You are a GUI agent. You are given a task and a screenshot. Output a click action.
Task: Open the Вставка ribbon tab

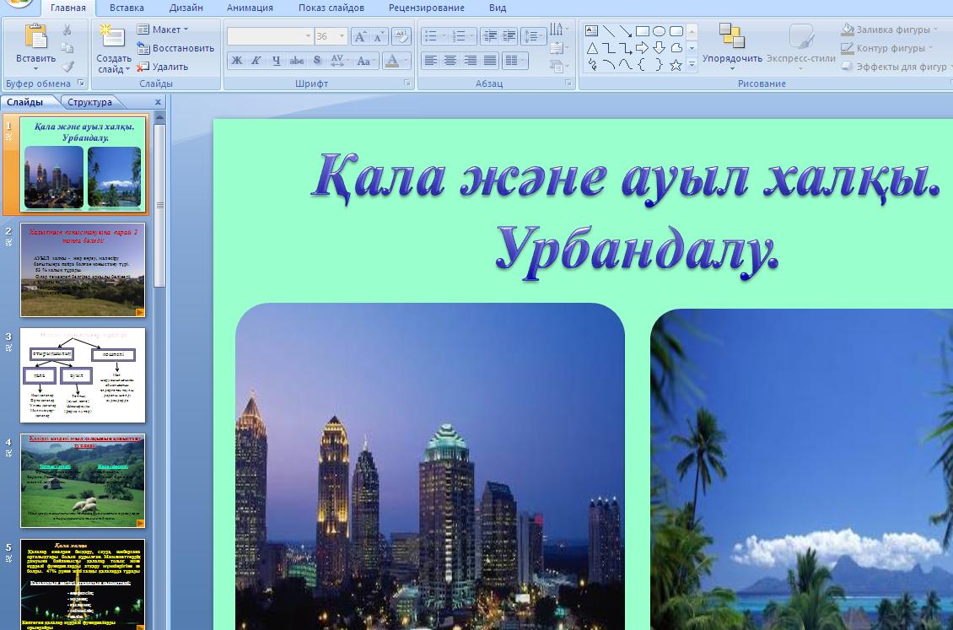coord(127,8)
